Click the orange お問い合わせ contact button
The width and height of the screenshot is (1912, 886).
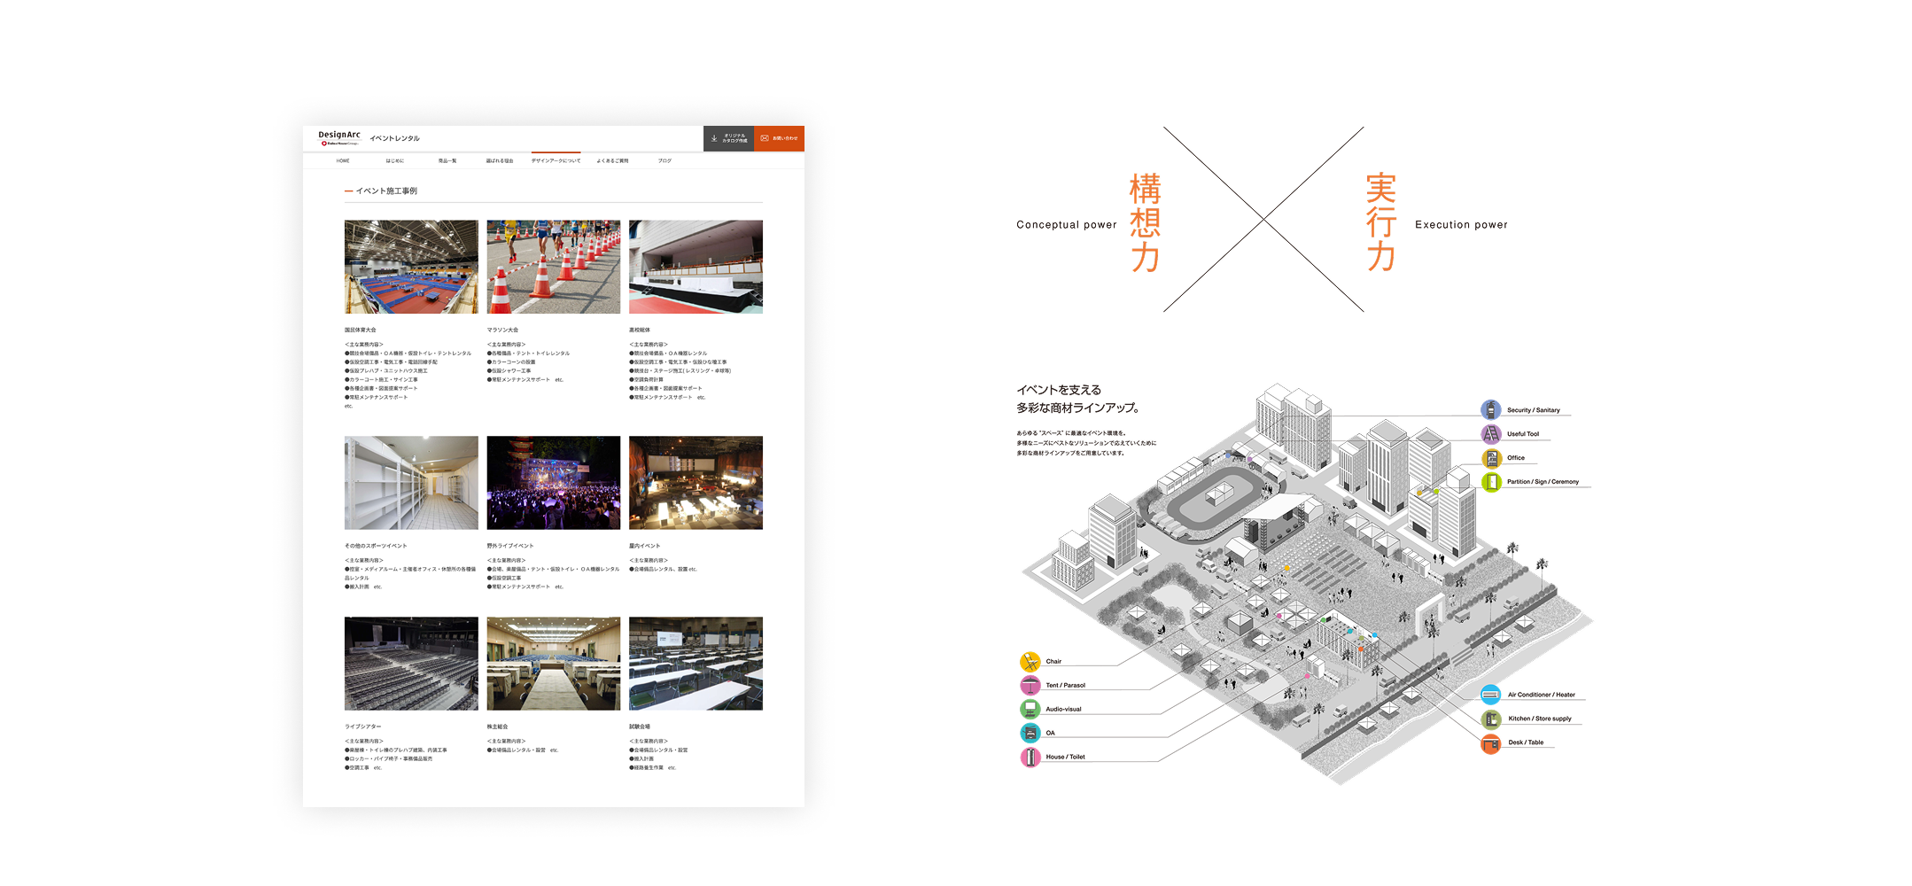click(x=779, y=138)
